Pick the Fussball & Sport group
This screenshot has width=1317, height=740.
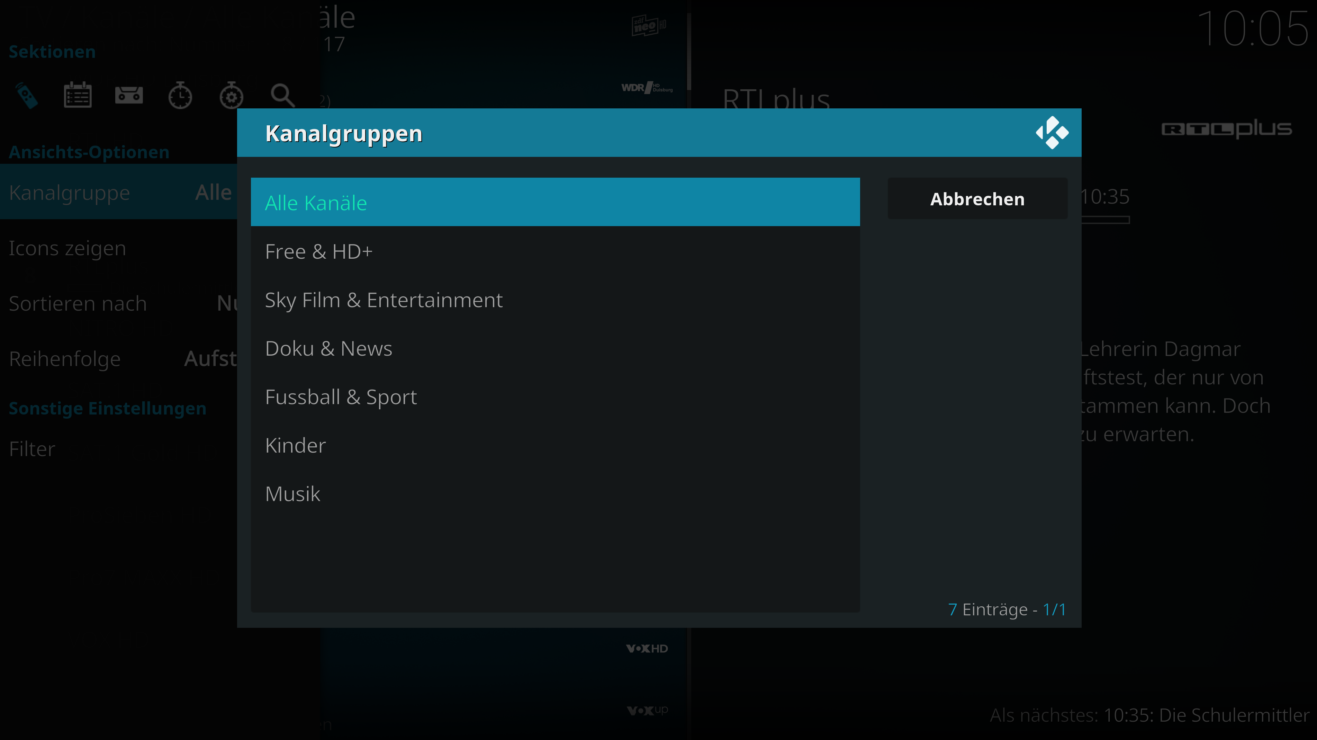point(555,397)
